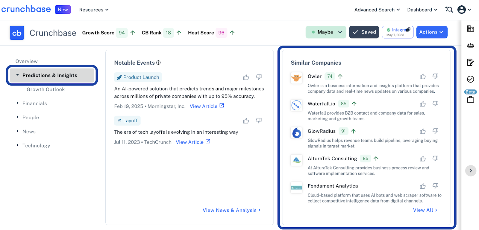Open View Article for Morningstar event
This screenshot has height=230, width=479.
coord(207,106)
